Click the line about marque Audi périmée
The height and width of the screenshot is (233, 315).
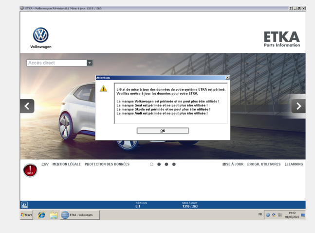(x=162, y=114)
